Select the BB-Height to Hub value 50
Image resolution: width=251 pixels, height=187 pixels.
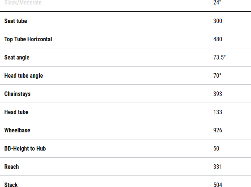coord(216,149)
